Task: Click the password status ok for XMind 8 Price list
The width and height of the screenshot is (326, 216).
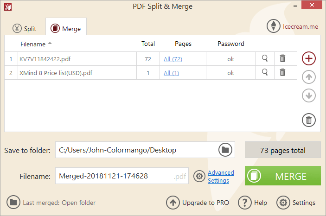Action: pos(230,73)
